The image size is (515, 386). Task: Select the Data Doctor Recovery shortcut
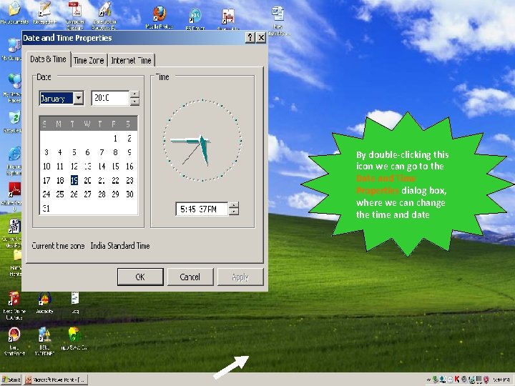pyautogui.click(x=104, y=15)
